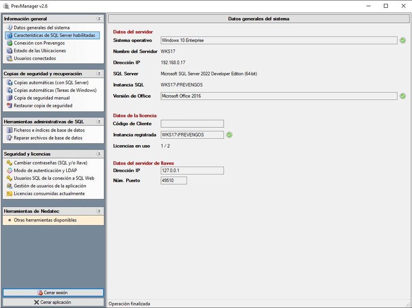Screen dimensions: 412x308
Task: Open Ficheros e índices de base de datos
Action: pos(49,130)
